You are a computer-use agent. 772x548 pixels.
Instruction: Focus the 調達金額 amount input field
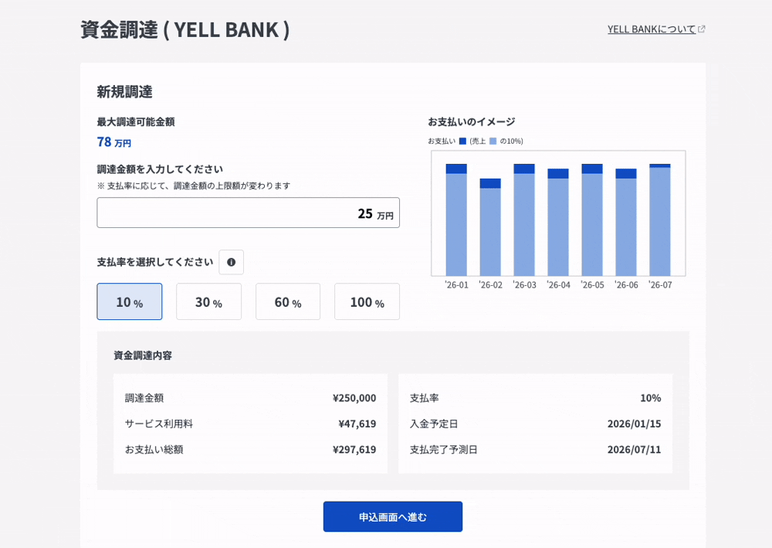tap(248, 213)
